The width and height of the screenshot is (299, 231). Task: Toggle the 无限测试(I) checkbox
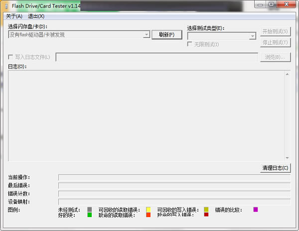[189, 44]
